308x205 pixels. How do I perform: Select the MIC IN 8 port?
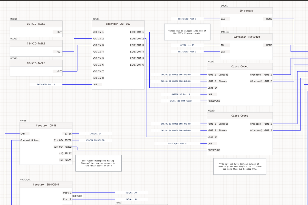tap(98, 78)
